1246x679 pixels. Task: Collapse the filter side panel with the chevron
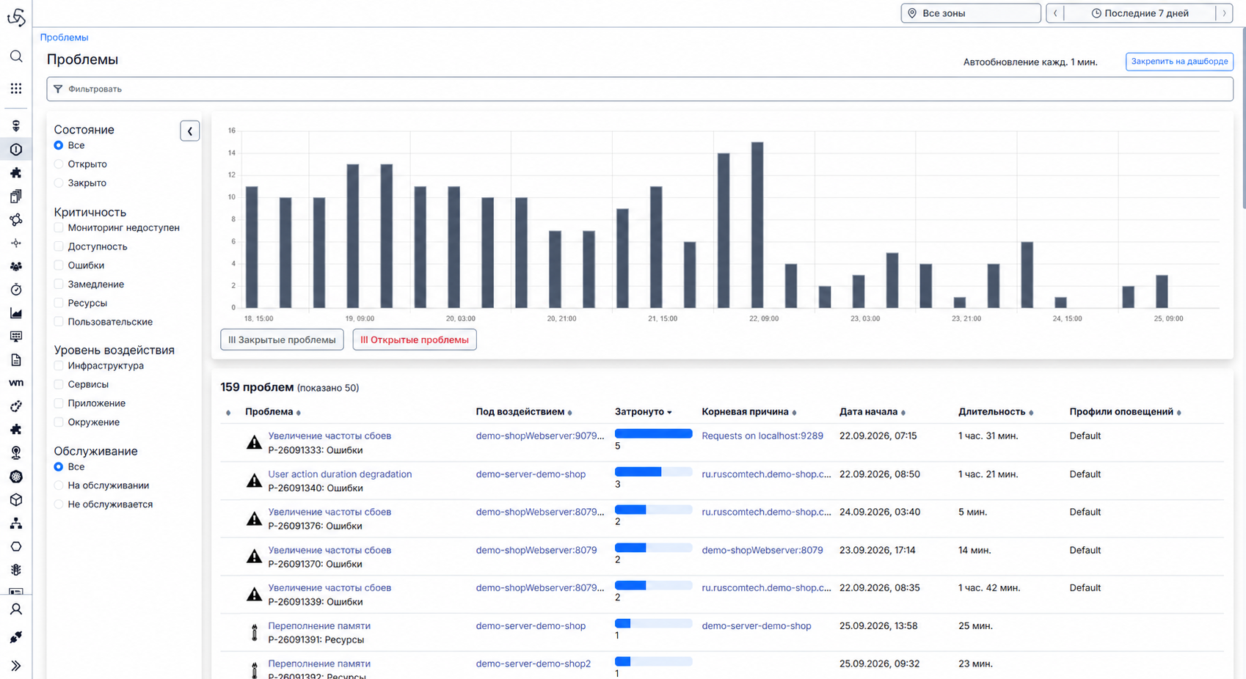tap(190, 131)
